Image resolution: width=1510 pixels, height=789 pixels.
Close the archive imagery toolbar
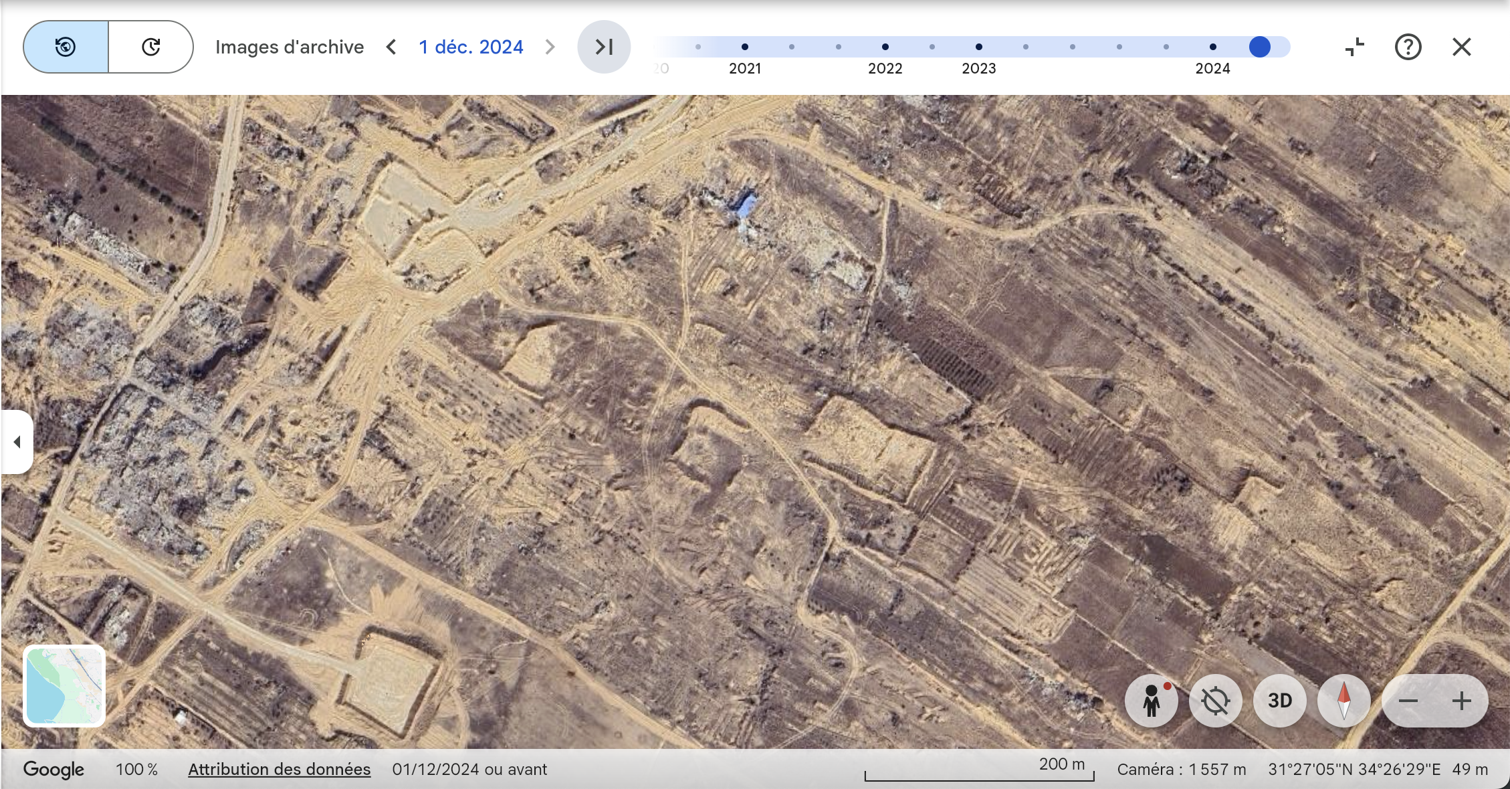[x=1462, y=47]
